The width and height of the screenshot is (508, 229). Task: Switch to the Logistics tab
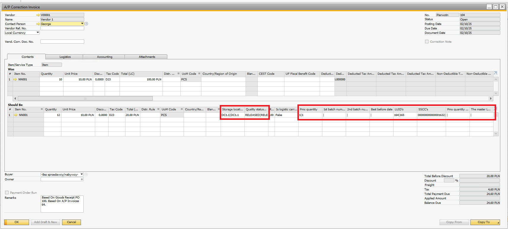coord(65,57)
